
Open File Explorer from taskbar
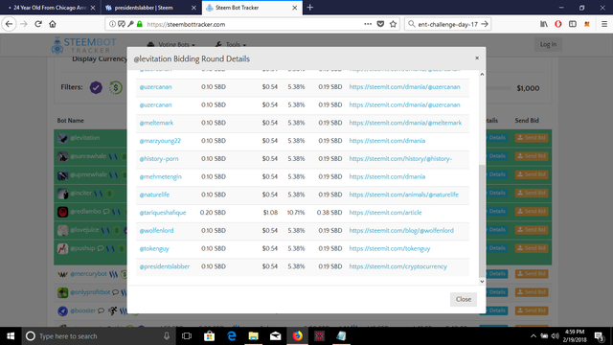pyautogui.click(x=253, y=336)
